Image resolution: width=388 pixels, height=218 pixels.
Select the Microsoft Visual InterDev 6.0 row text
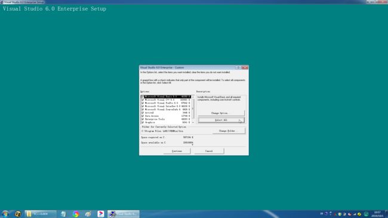(162, 107)
